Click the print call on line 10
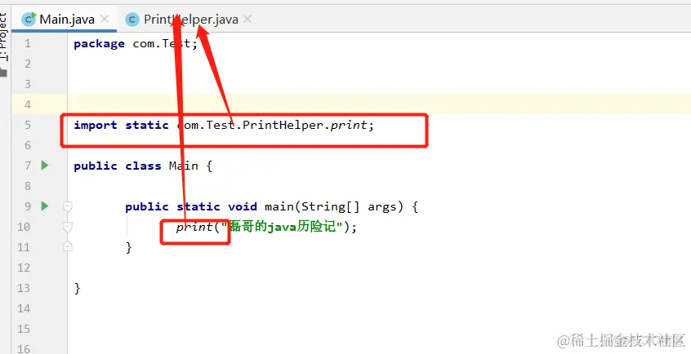The width and height of the screenshot is (691, 354). click(x=194, y=228)
